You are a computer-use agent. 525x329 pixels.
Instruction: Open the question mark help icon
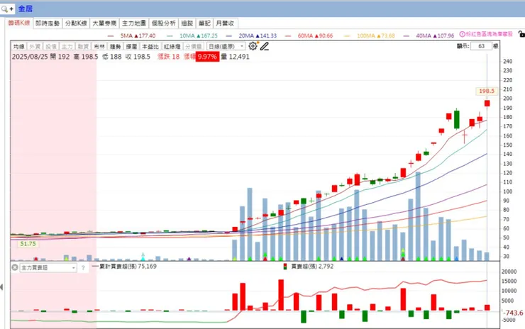[83, 268]
